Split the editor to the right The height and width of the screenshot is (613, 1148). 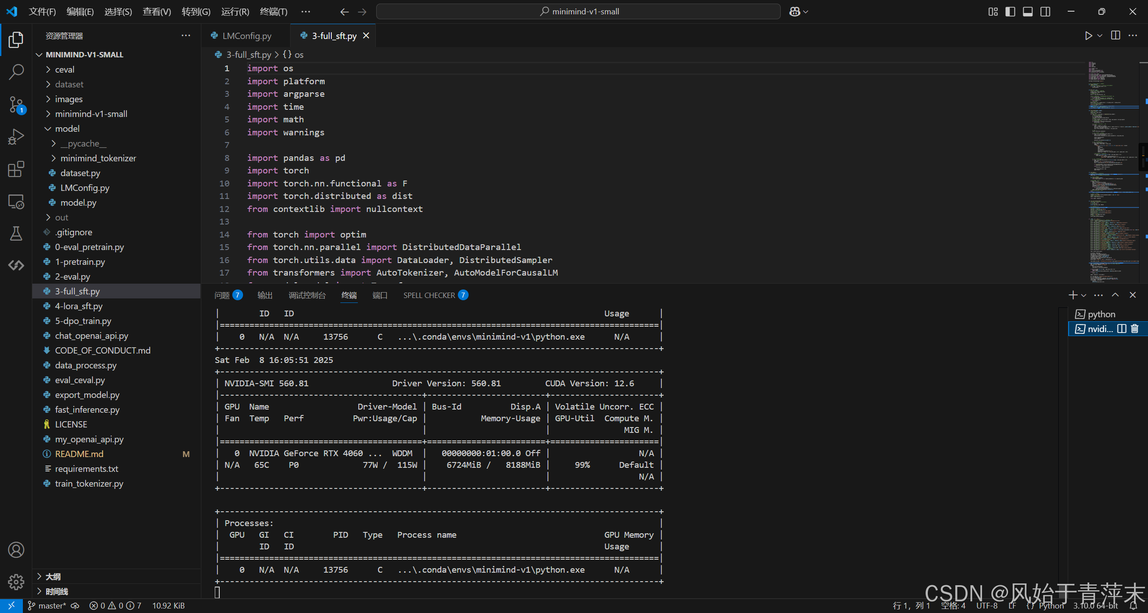(x=1116, y=35)
